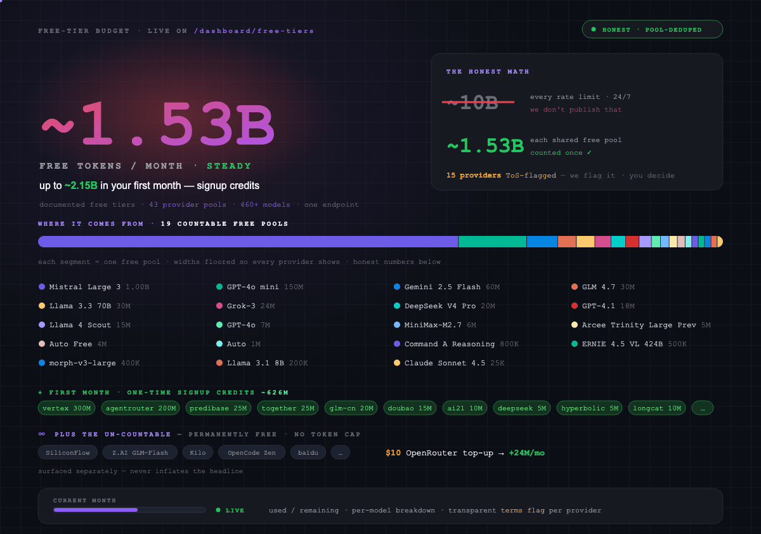
Task: Expand the un-countable providers ellipsis chip
Action: (x=341, y=452)
